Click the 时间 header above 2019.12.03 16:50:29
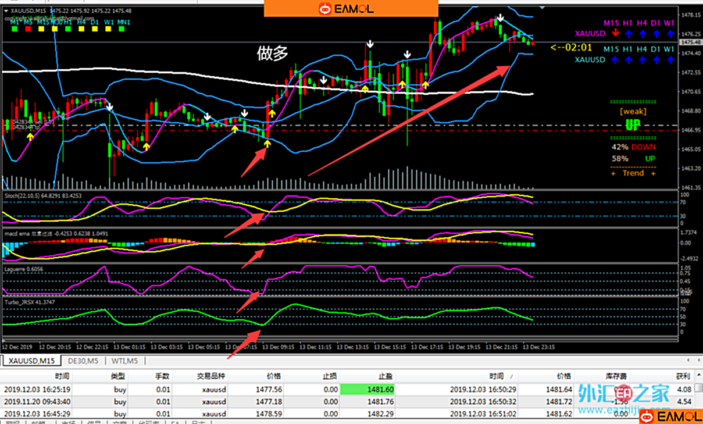703x424 pixels. coord(497,376)
